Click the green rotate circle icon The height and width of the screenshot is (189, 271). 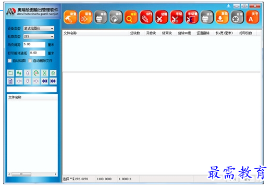click(36, 73)
